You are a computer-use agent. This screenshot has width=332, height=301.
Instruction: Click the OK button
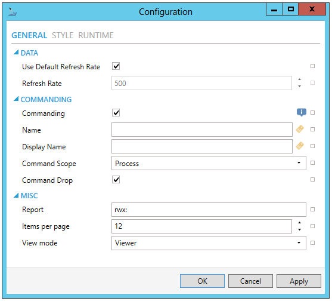pyautogui.click(x=202, y=281)
